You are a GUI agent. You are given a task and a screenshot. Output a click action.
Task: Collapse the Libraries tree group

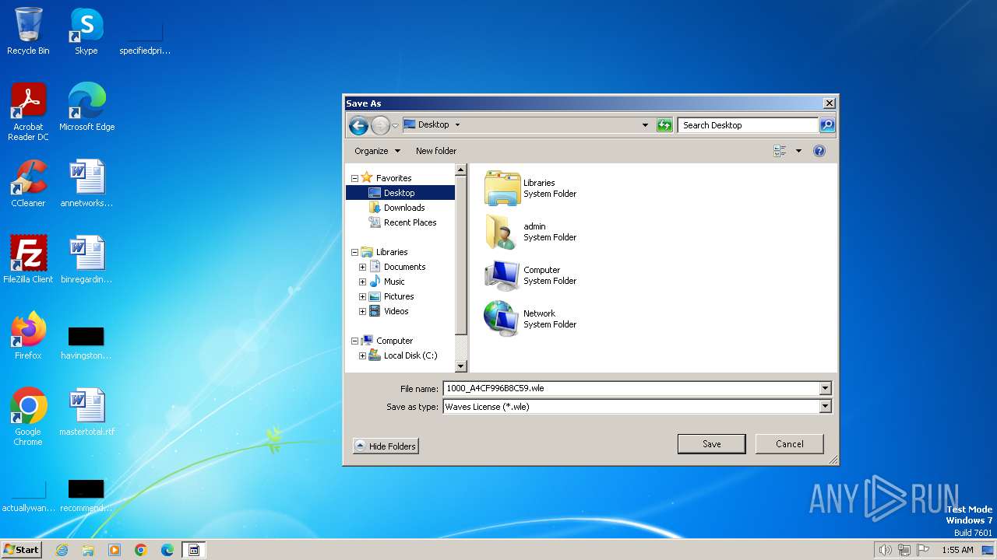(x=354, y=252)
